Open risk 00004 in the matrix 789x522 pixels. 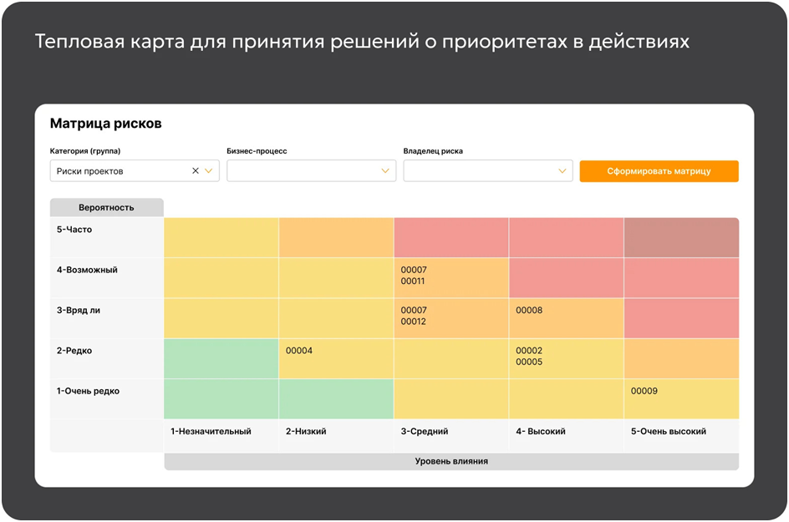(x=299, y=351)
